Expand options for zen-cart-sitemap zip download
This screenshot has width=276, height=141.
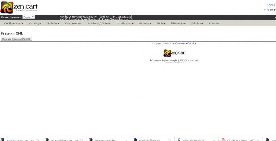click(x=82, y=140)
